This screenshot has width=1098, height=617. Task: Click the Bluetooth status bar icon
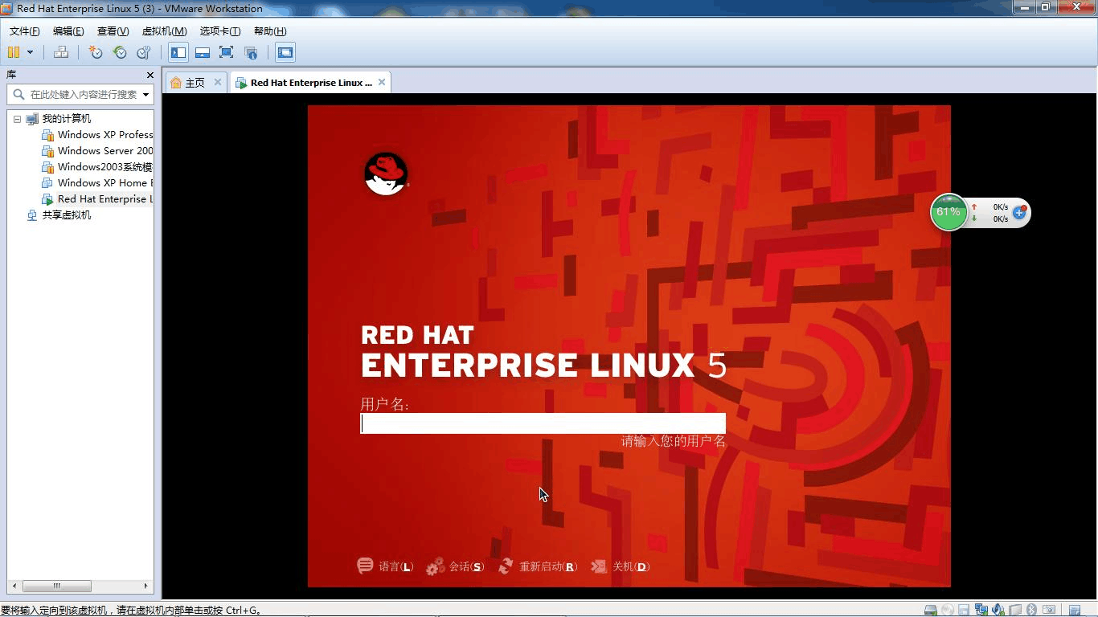[x=1031, y=610]
